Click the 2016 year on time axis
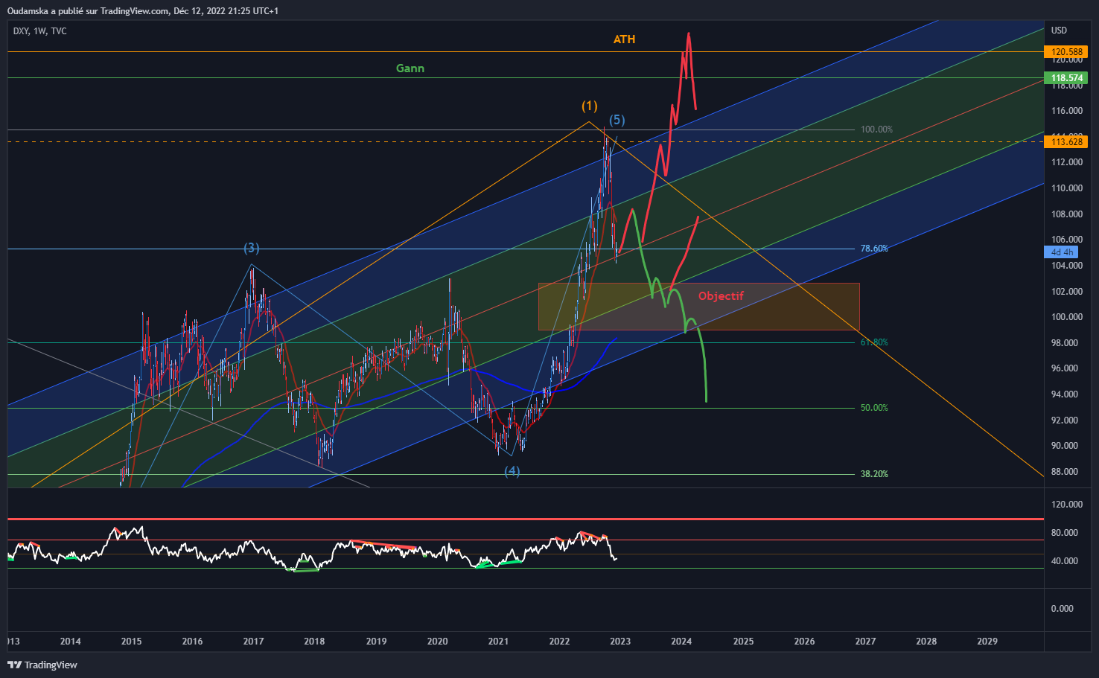The image size is (1099, 678). point(192,642)
